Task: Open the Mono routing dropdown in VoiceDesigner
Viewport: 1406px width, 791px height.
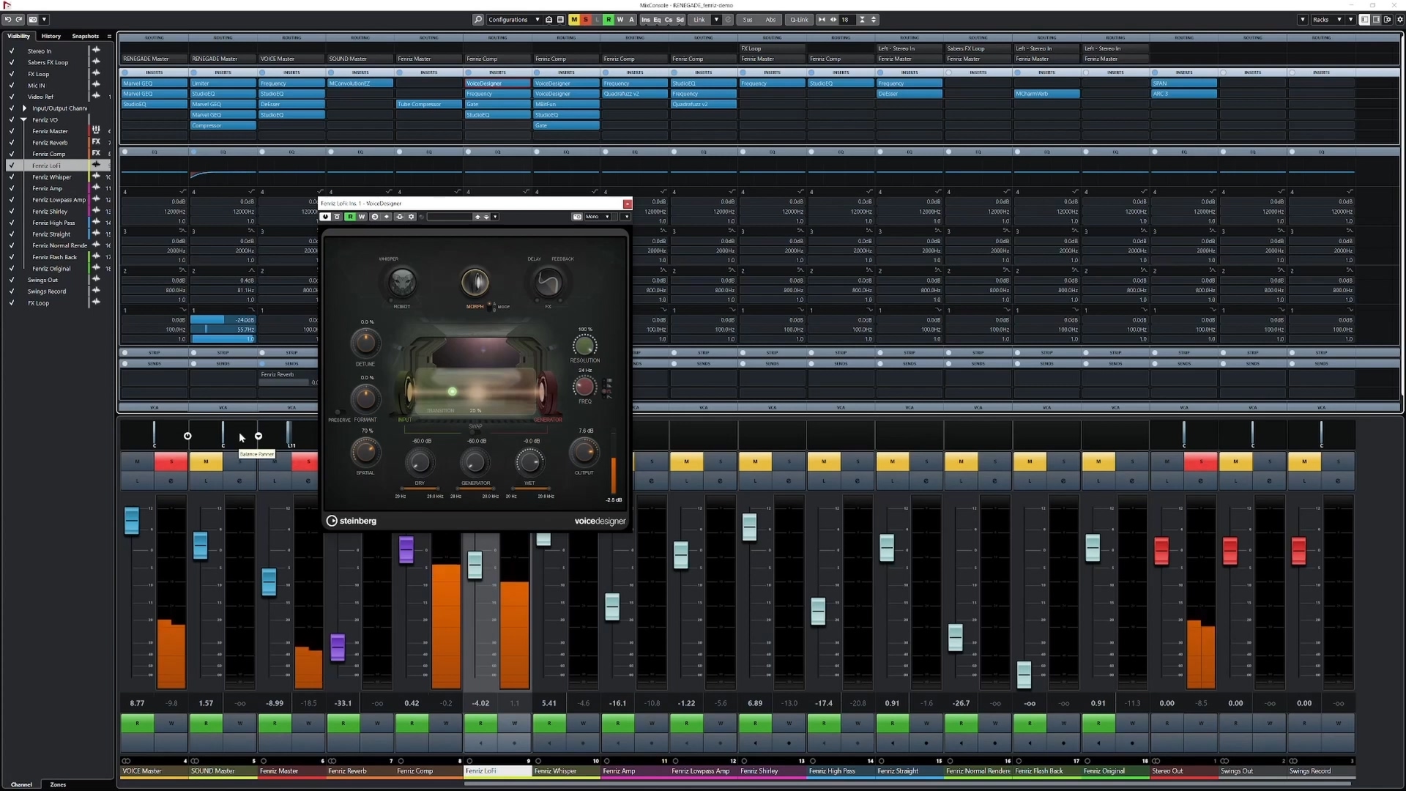Action: (x=598, y=217)
